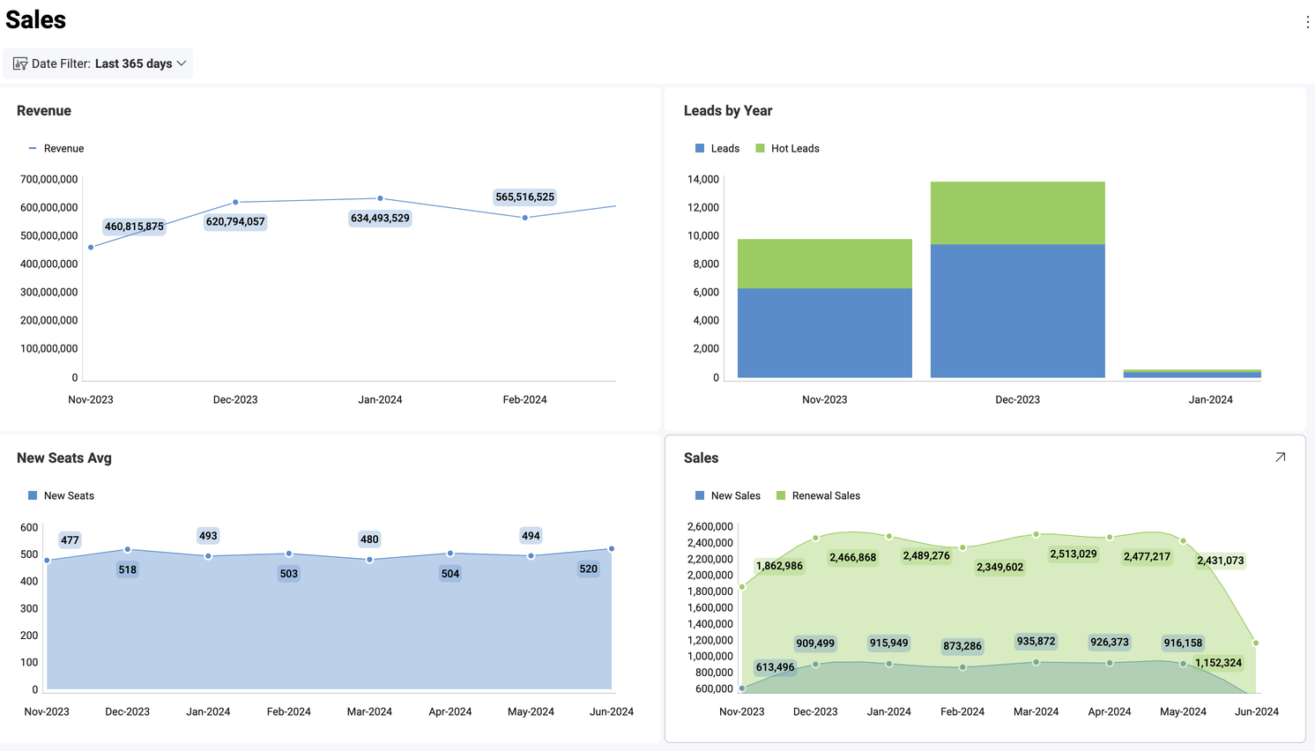Click the Sales dashboard heading
The image size is (1315, 751).
point(36,20)
